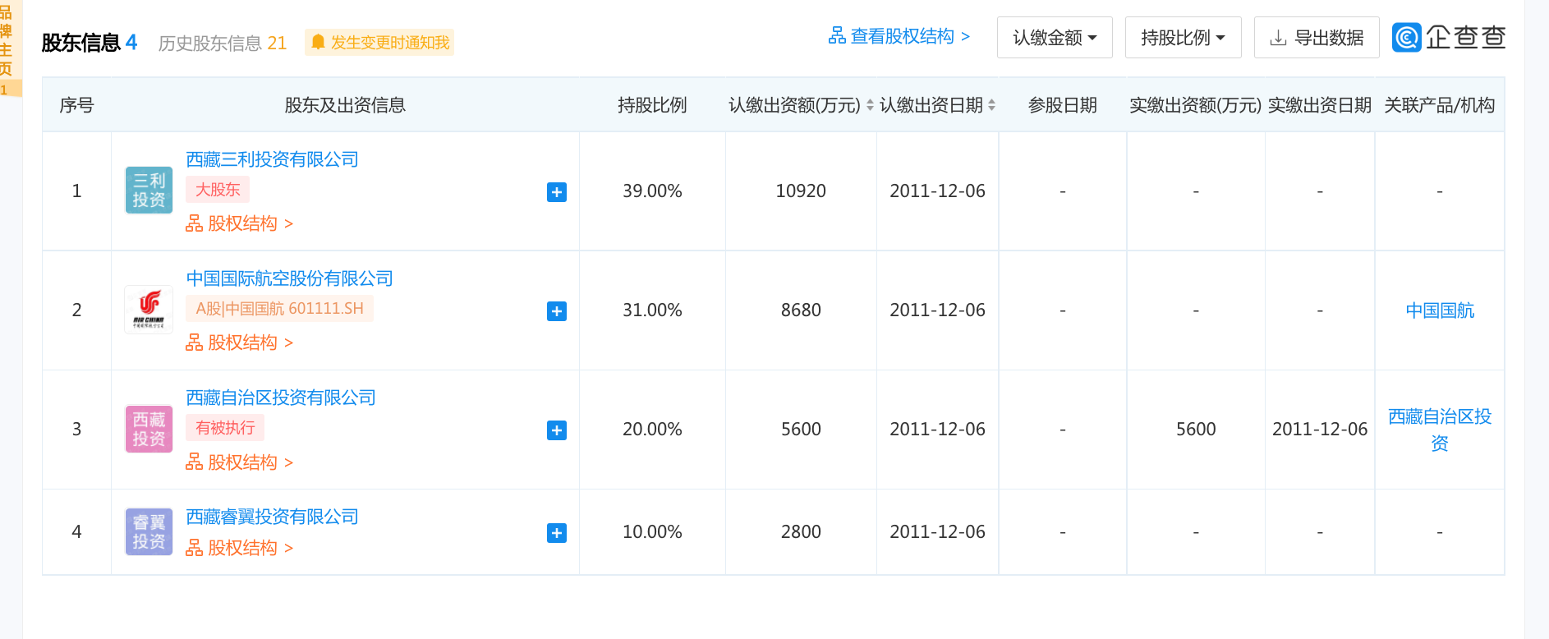Click the 企查查 logo icon
1549x639 pixels.
click(1406, 37)
